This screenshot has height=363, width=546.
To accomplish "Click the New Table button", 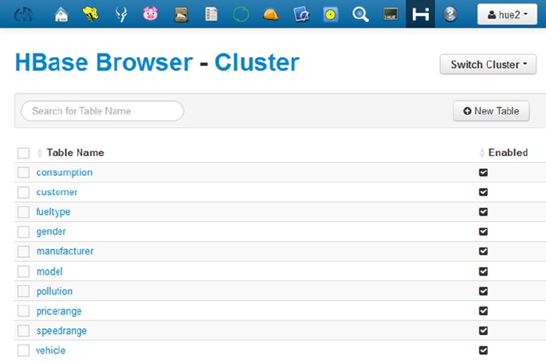I will tap(491, 111).
